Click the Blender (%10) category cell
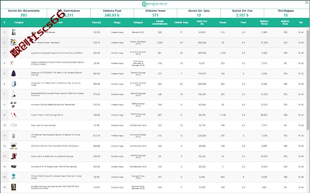Image resolution: width=310 pixels, height=194 pixels. click(x=138, y=32)
